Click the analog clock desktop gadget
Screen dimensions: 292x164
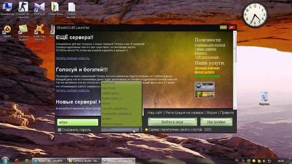click(255, 15)
